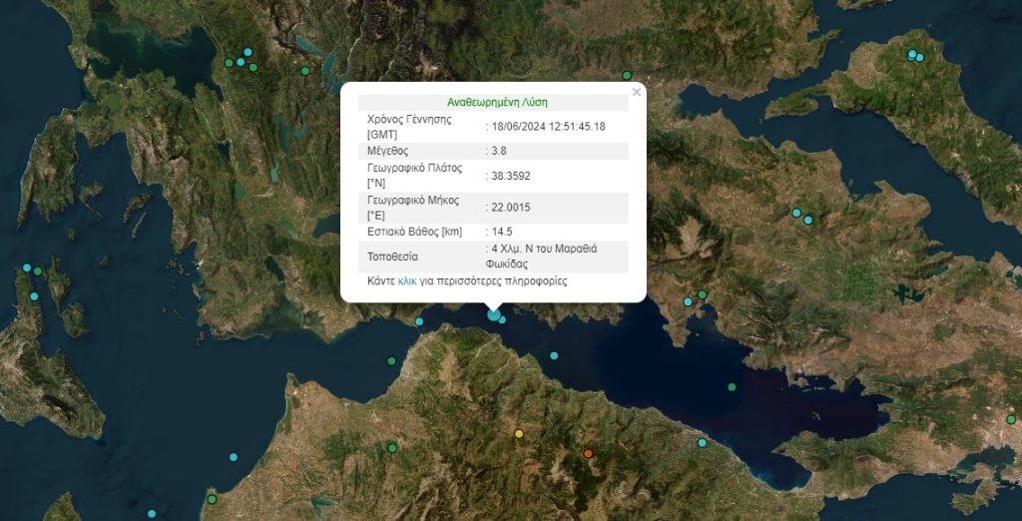Screen dimensions: 1022x521
Task: Click the topmost cyan marker in the top-left cluster
Action: 248,52
